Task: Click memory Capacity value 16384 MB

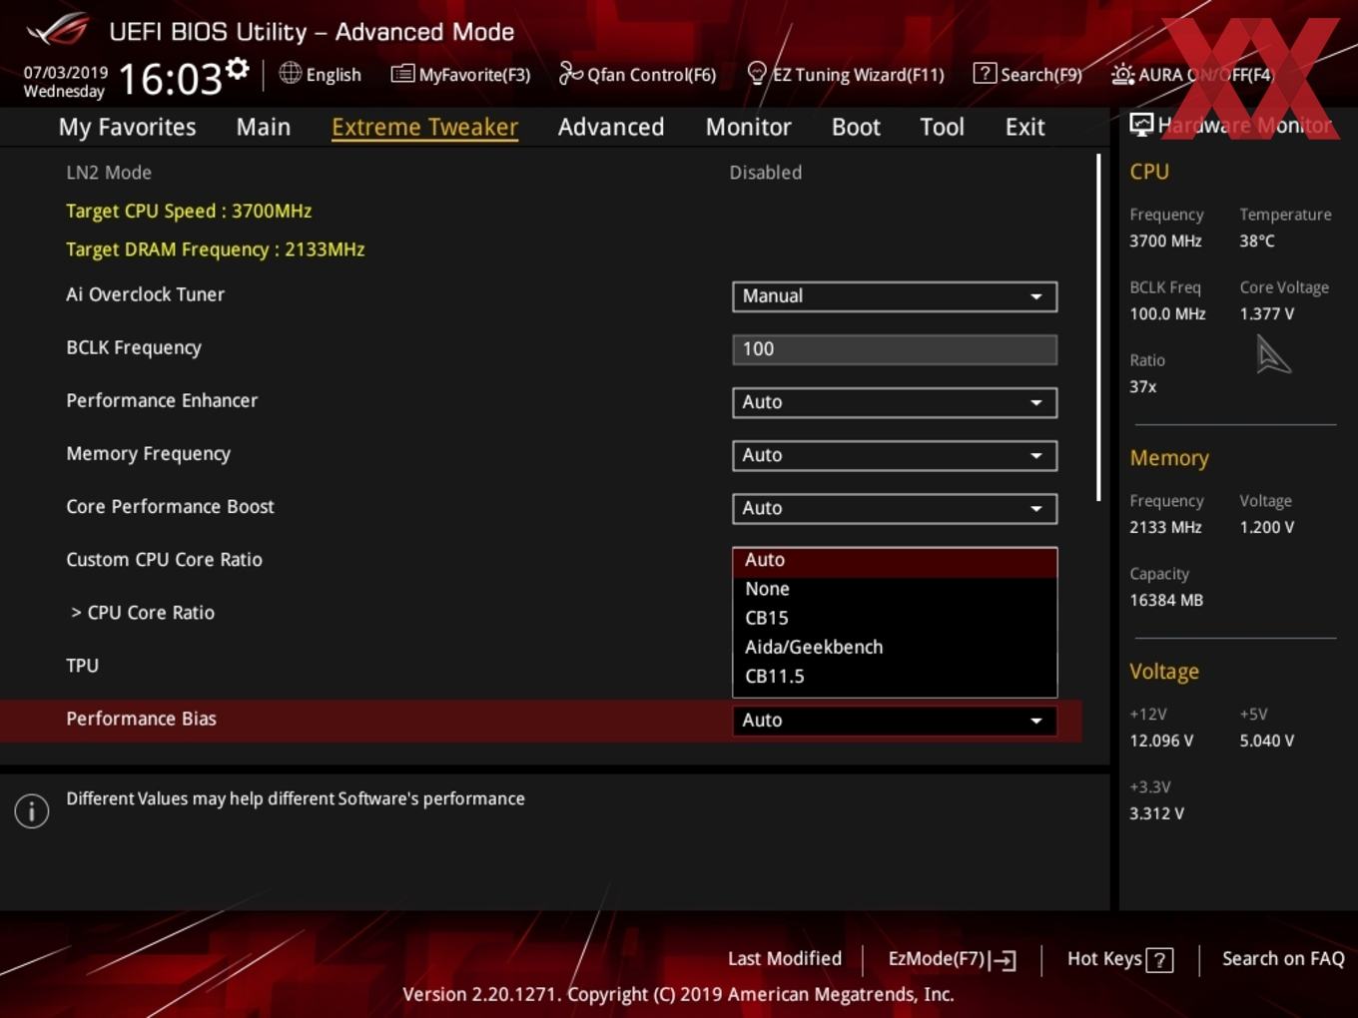Action: pos(1166,601)
